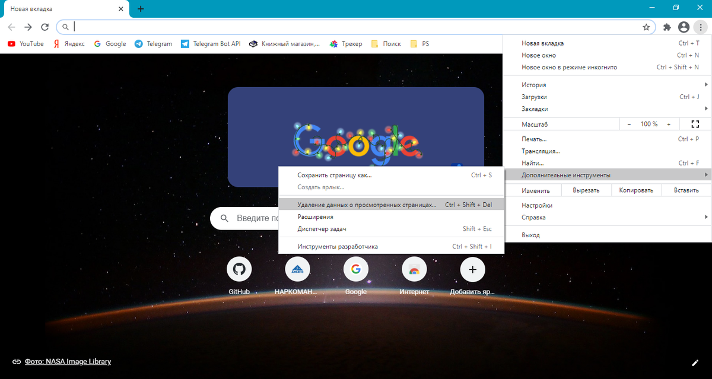Click the Изменить label in the menu
The image size is (712, 379).
[x=535, y=190]
